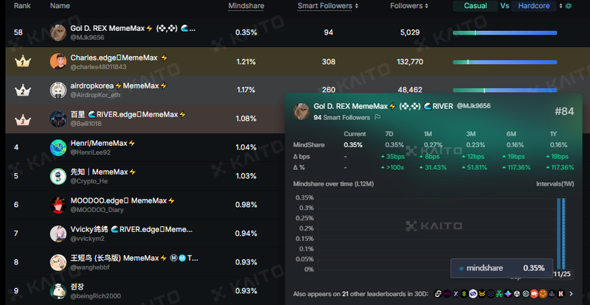Click Gol D. REX avatar in popup card
This screenshot has height=305, width=590.
301,111
